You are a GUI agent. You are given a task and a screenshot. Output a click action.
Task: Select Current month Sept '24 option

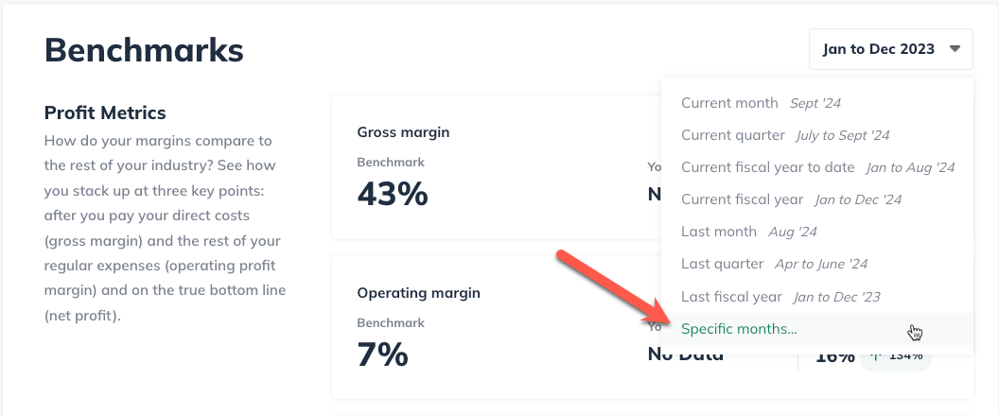click(816, 103)
